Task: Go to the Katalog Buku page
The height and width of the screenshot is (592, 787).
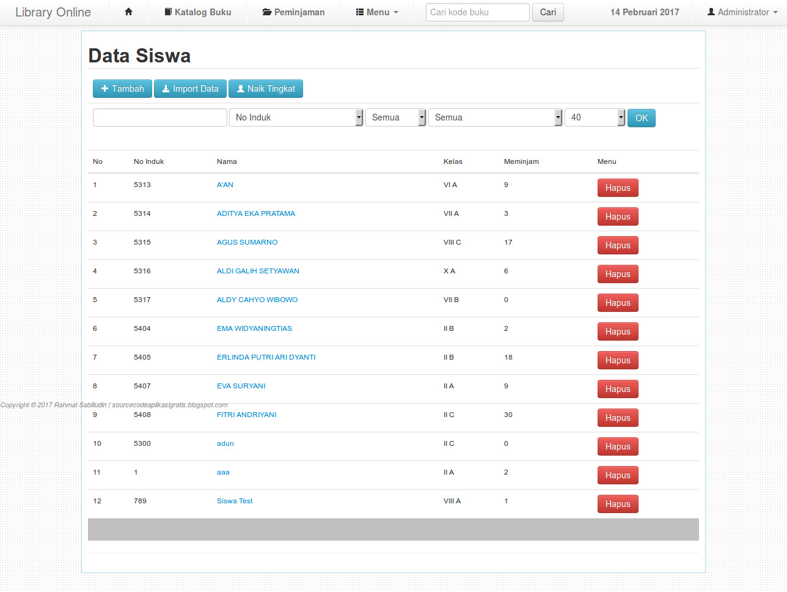Action: click(x=197, y=12)
